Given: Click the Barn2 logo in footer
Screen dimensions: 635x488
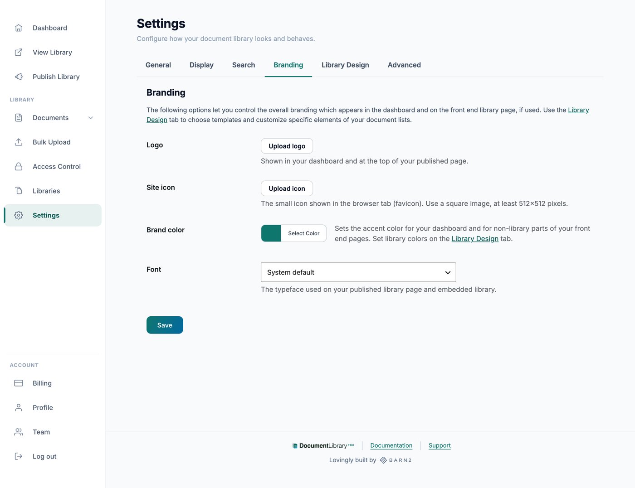Looking at the screenshot, I should 396,460.
